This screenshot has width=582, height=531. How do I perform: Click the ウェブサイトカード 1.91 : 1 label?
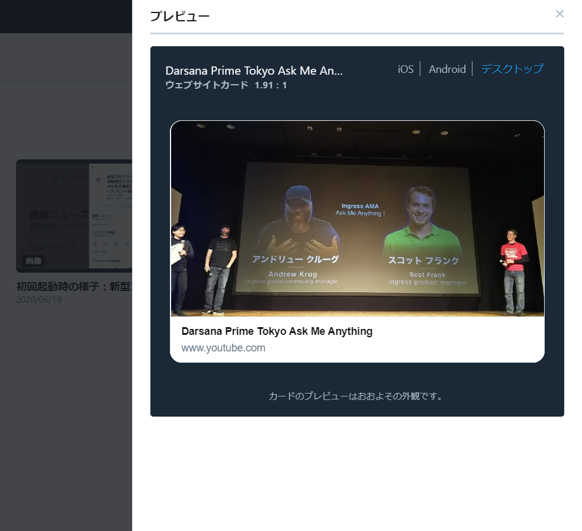226,85
